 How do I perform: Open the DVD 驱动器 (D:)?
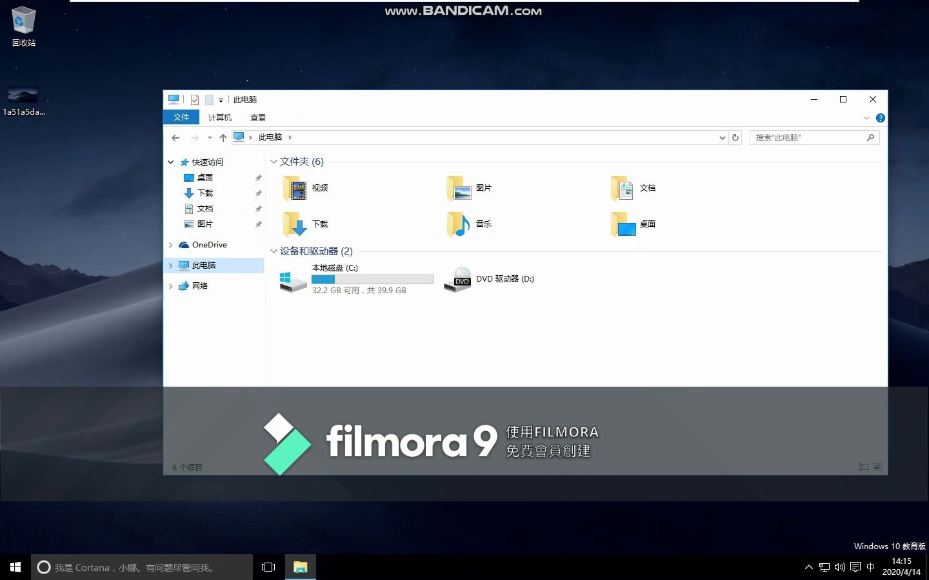504,278
